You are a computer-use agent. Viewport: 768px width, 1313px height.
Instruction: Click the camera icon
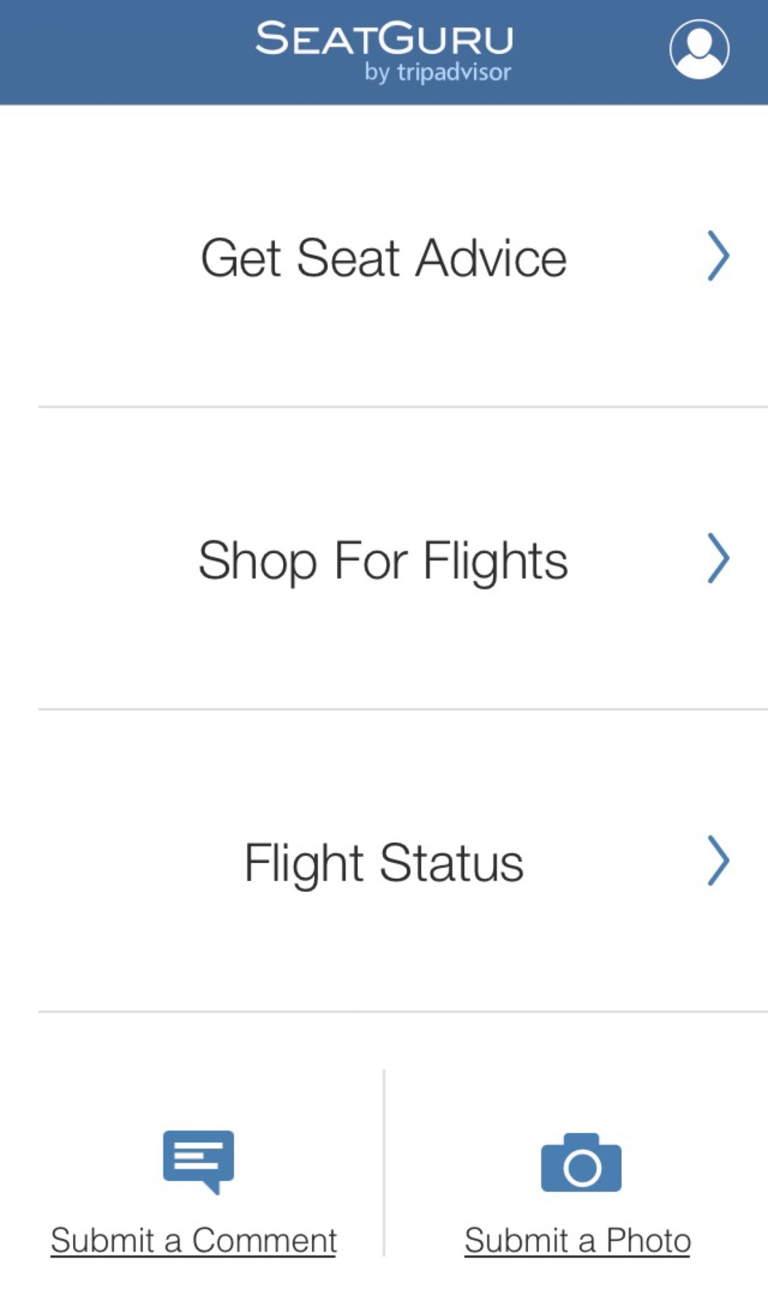point(581,1163)
